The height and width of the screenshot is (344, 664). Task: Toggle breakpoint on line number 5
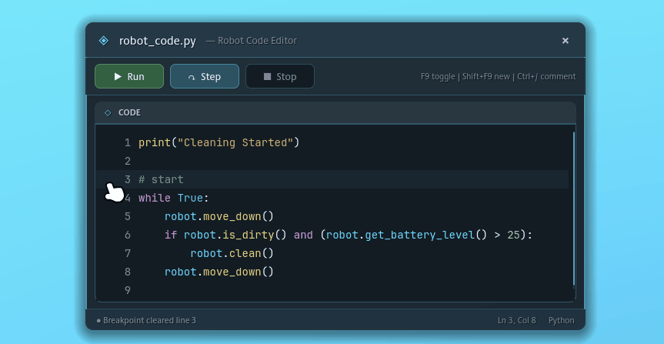click(x=128, y=216)
